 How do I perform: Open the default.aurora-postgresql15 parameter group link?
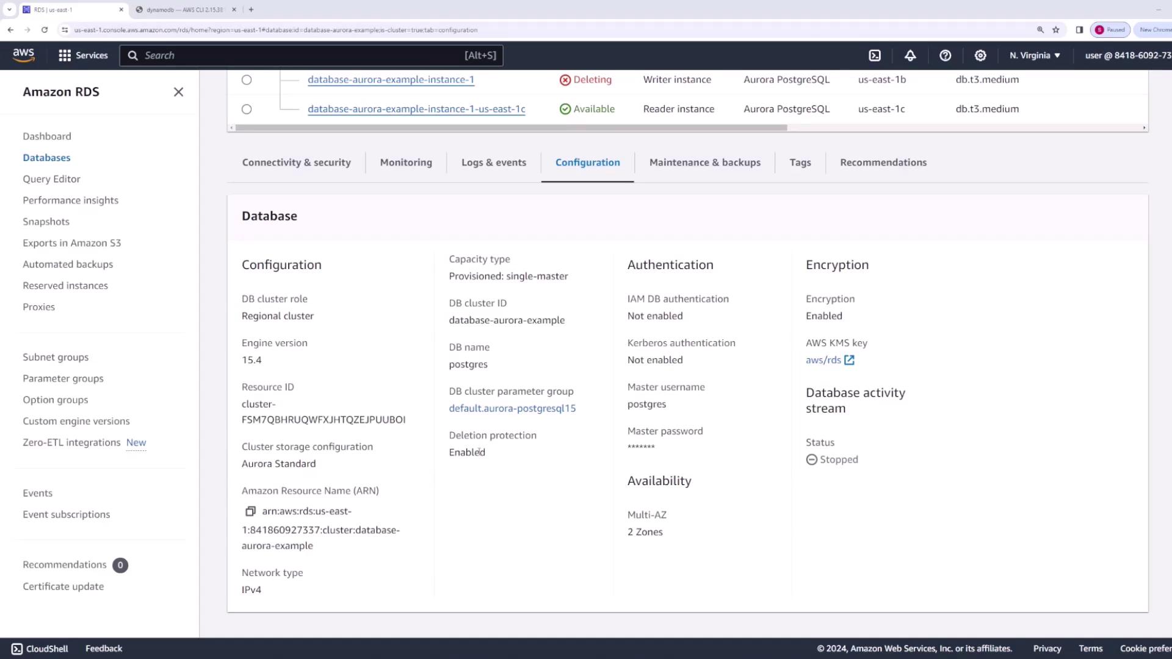click(x=512, y=408)
